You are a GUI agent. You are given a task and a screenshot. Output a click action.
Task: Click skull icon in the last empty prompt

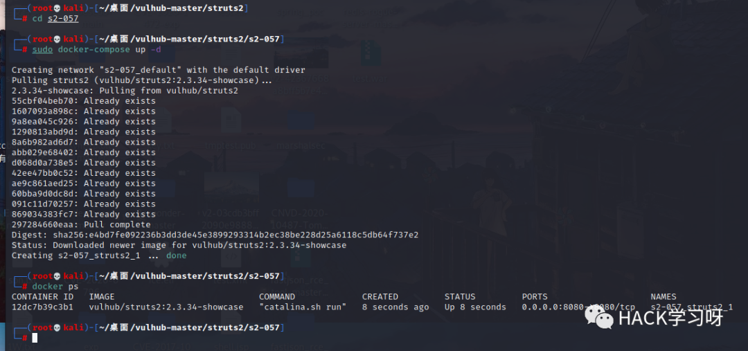[57, 327]
